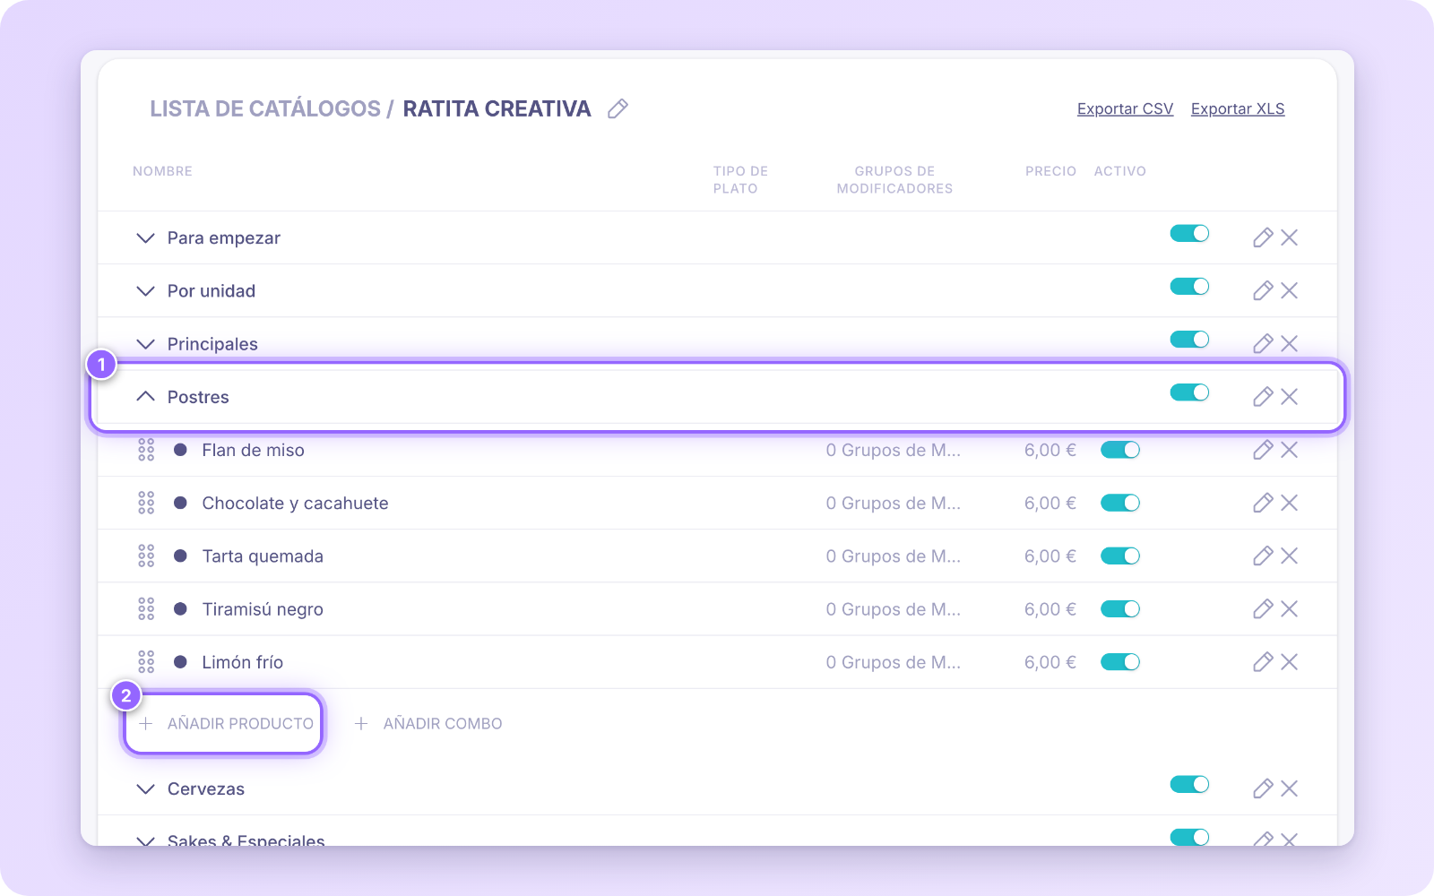
Task: Disable the Para empezar category toggle
Action: 1189,233
